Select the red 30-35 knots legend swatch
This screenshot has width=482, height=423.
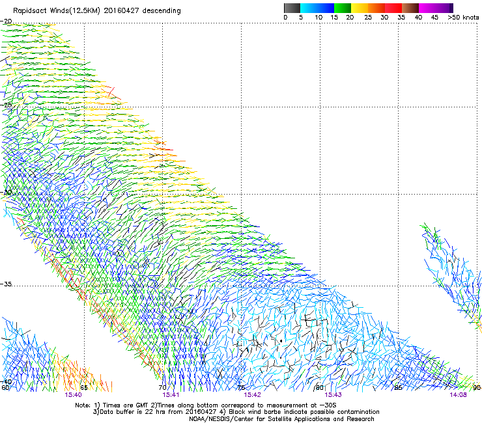click(393, 8)
